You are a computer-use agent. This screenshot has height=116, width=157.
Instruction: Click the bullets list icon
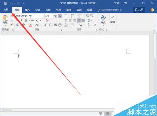[x=66, y=16]
